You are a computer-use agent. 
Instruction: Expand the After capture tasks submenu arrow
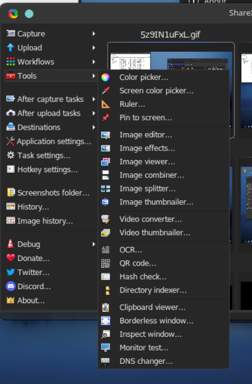click(94, 99)
